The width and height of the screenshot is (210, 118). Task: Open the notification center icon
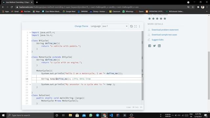pos(206,115)
